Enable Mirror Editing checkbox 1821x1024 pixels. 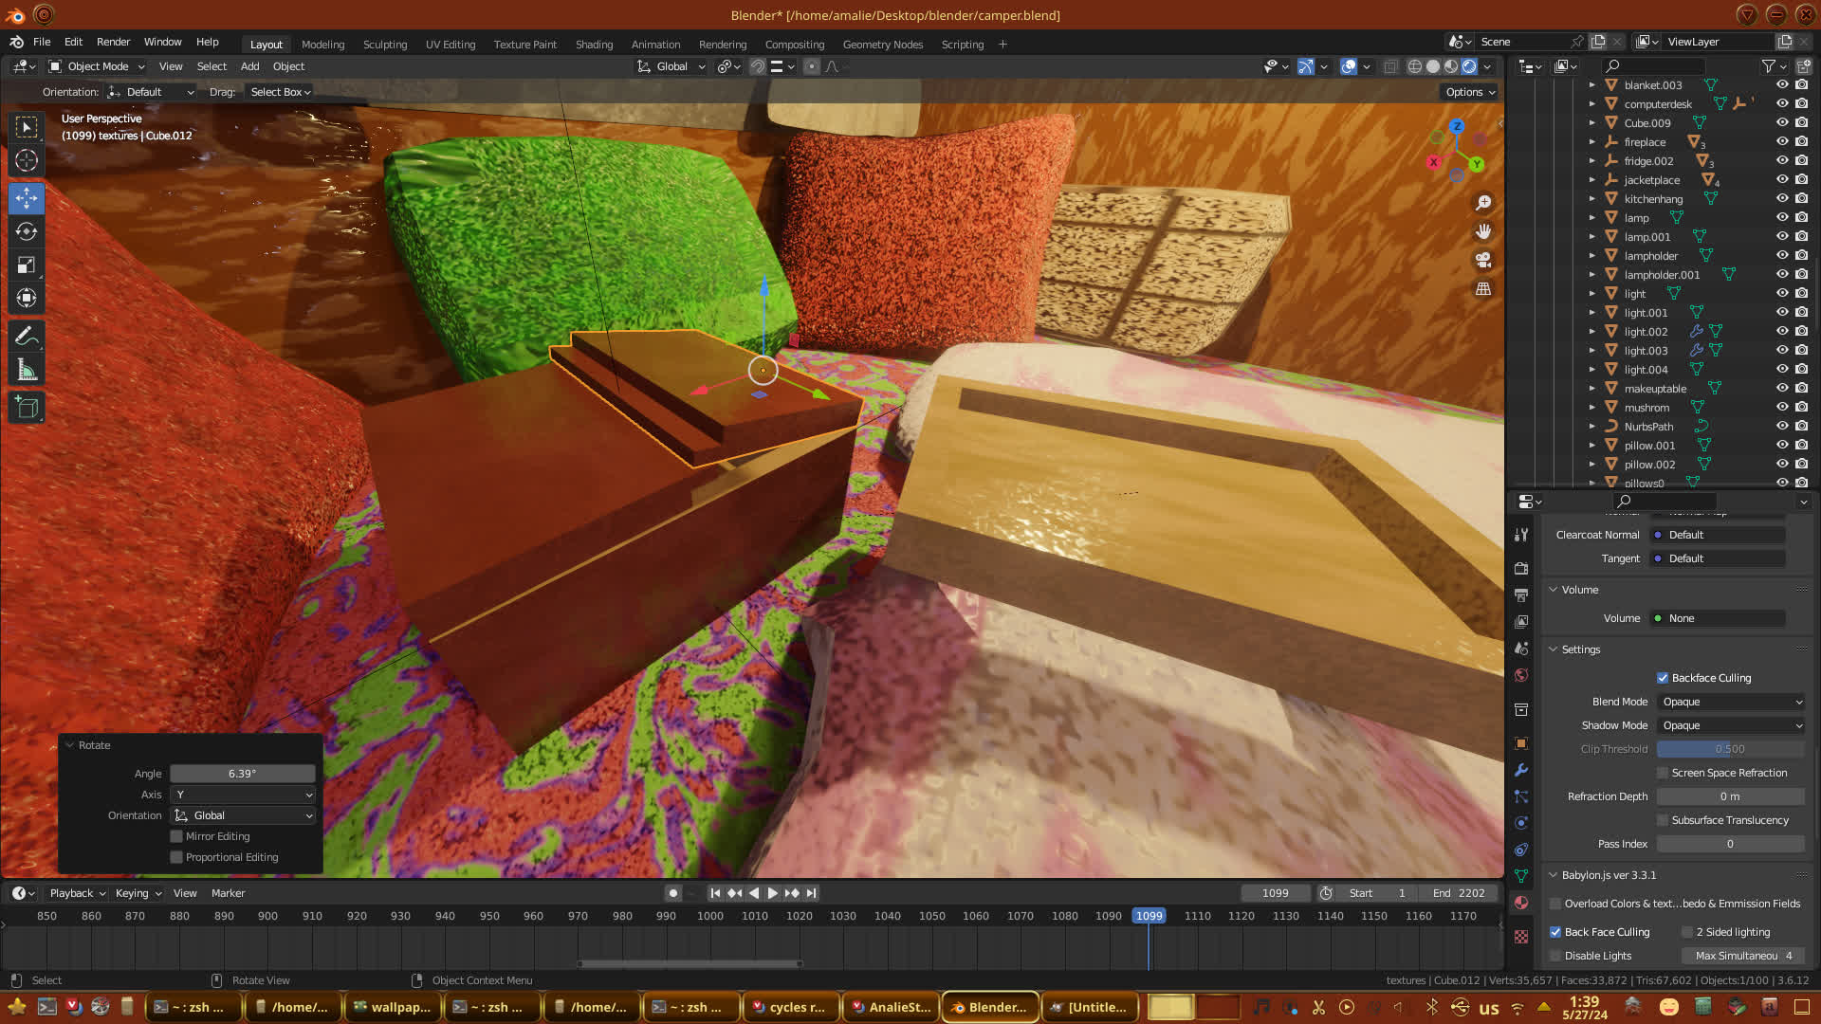tap(176, 836)
